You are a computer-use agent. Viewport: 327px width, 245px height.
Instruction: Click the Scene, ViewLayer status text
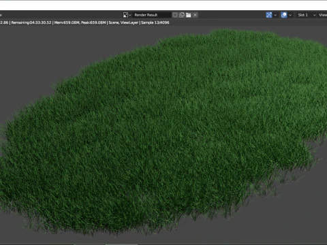click(x=123, y=22)
